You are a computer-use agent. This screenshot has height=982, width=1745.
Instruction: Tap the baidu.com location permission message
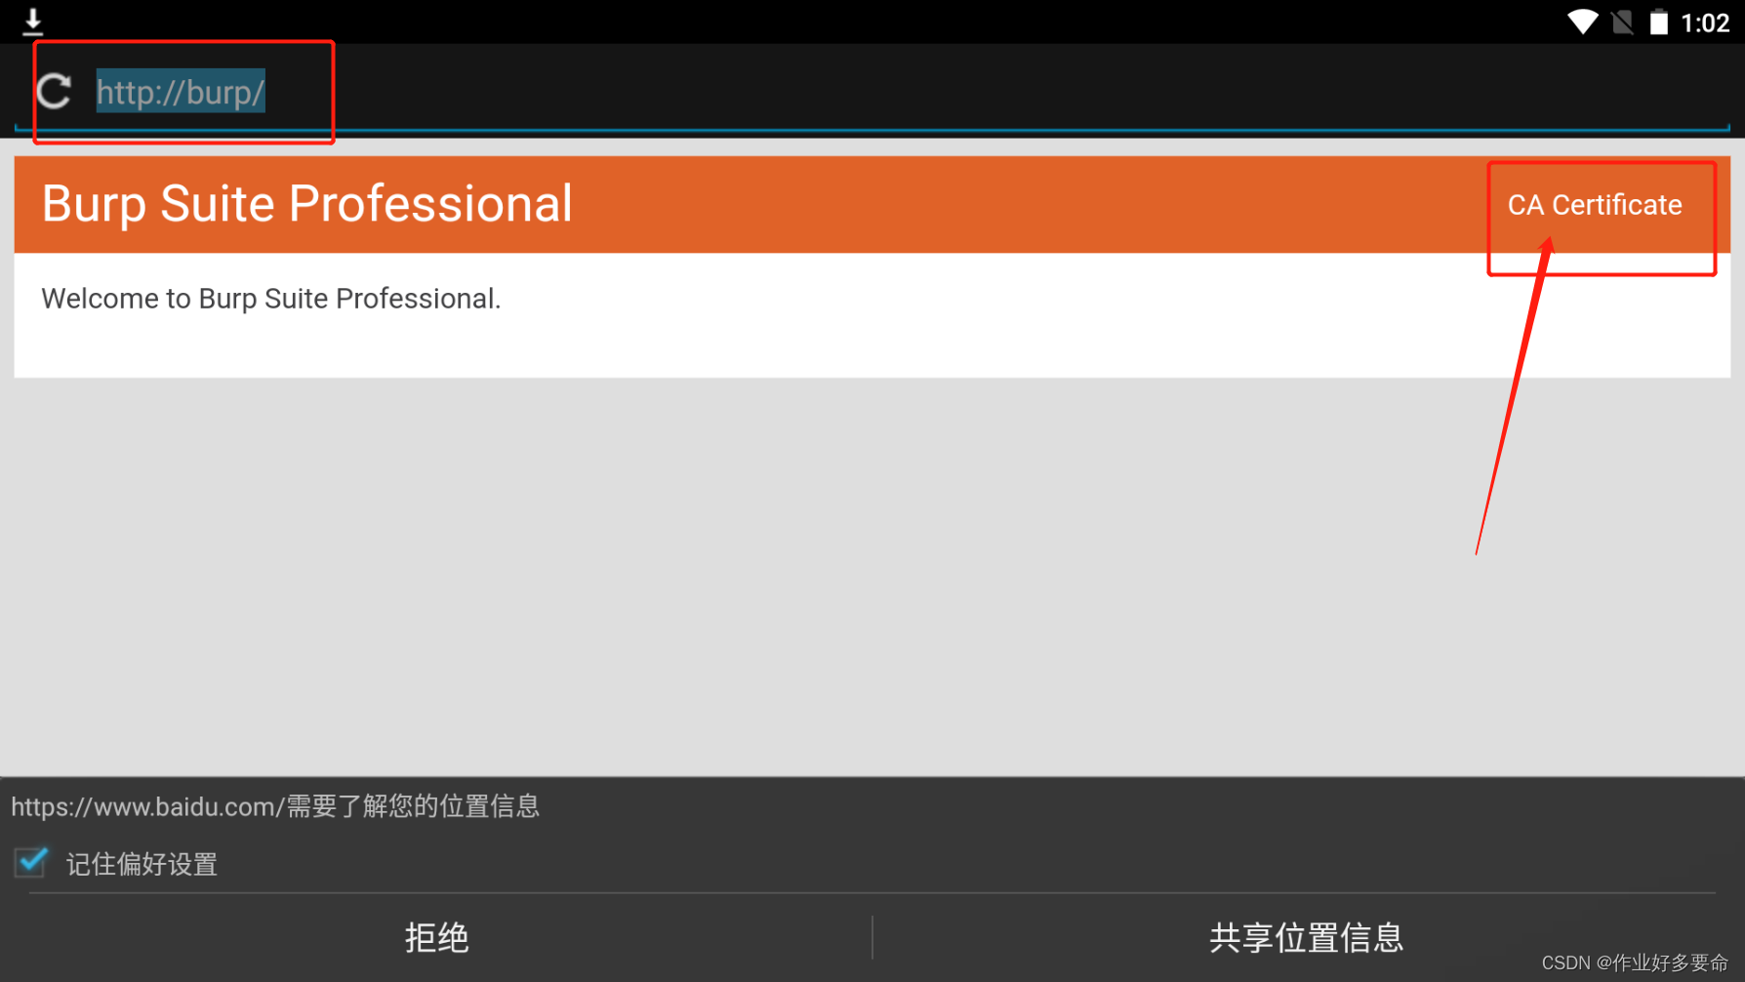pyautogui.click(x=276, y=806)
